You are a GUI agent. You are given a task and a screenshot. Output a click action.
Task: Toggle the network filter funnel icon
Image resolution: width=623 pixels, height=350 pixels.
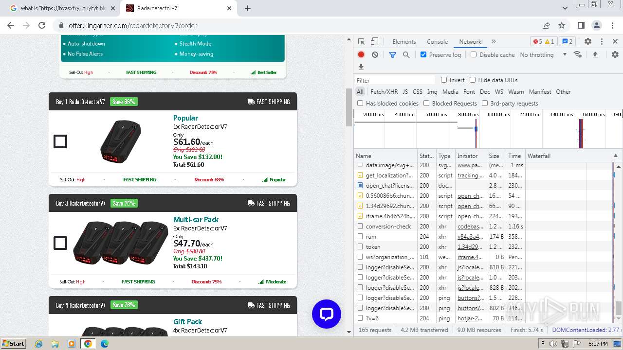393,55
